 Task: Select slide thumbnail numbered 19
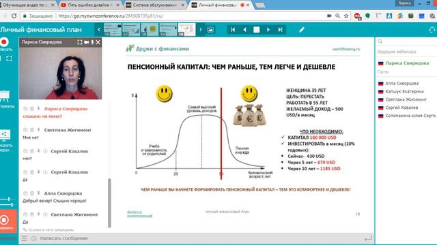pos(168,30)
